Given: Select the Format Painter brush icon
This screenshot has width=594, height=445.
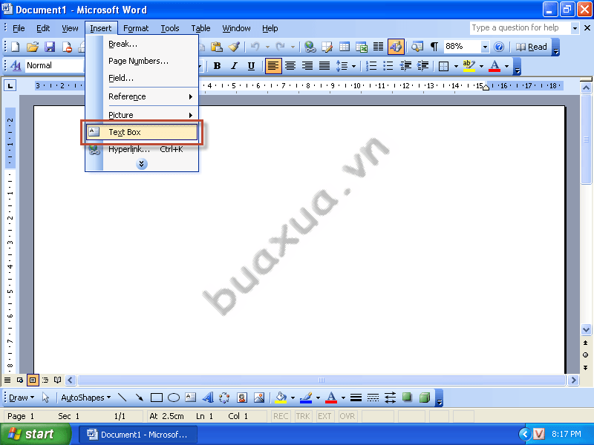Looking at the screenshot, I should click(234, 47).
